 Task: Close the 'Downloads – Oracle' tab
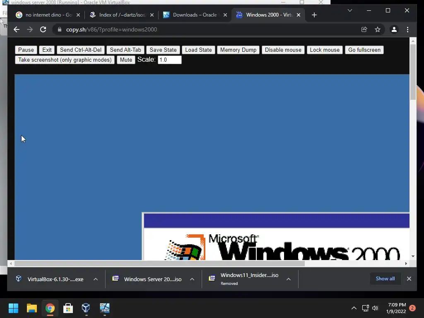click(225, 15)
